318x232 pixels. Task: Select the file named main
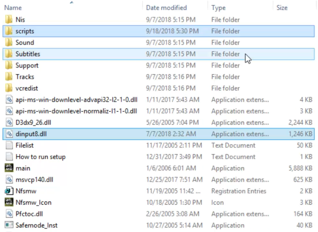(x=23, y=168)
